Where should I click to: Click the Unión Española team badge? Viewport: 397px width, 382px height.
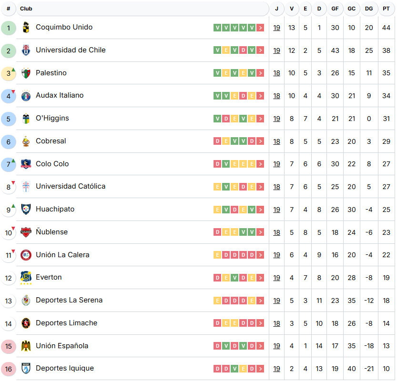click(26, 346)
